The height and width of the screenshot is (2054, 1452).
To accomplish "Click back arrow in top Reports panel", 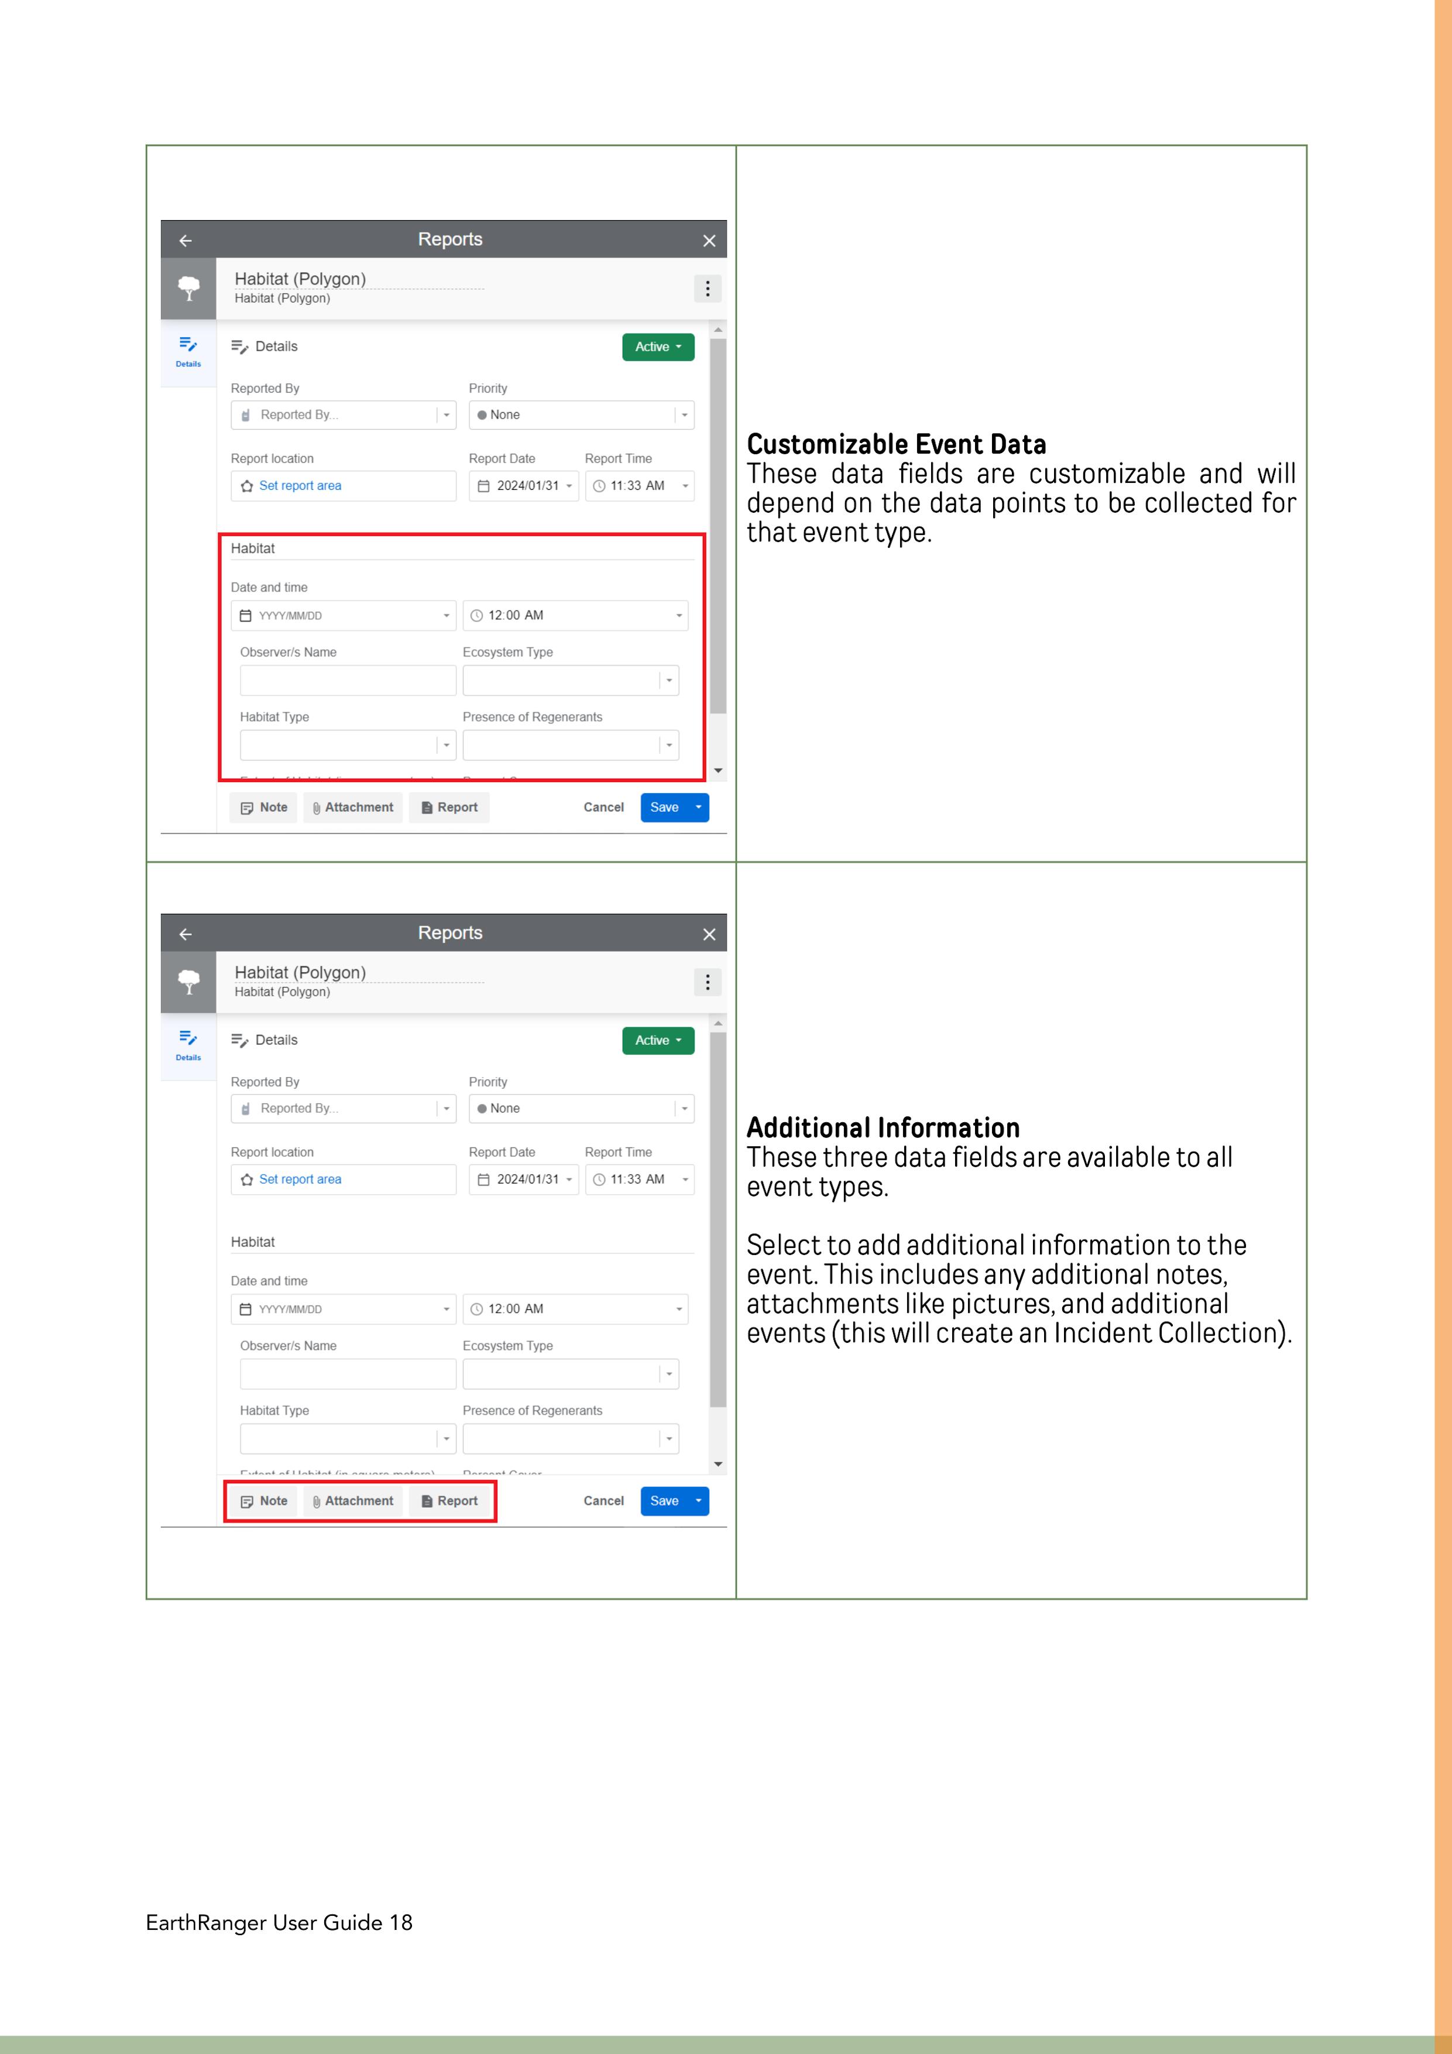I will tap(185, 241).
